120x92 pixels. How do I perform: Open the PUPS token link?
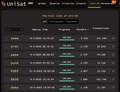point(15,71)
